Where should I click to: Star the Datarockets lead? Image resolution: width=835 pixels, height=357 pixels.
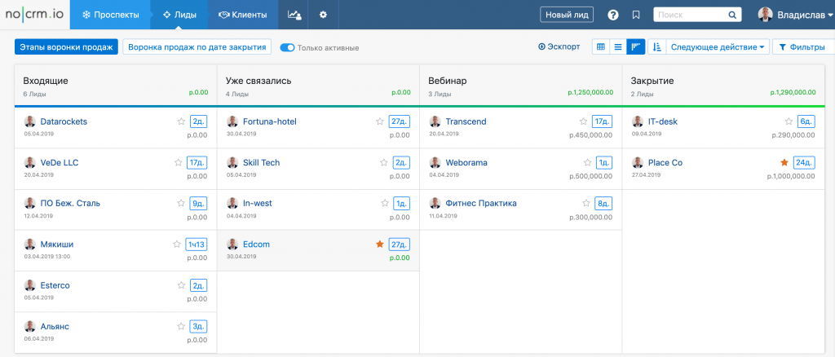181,121
